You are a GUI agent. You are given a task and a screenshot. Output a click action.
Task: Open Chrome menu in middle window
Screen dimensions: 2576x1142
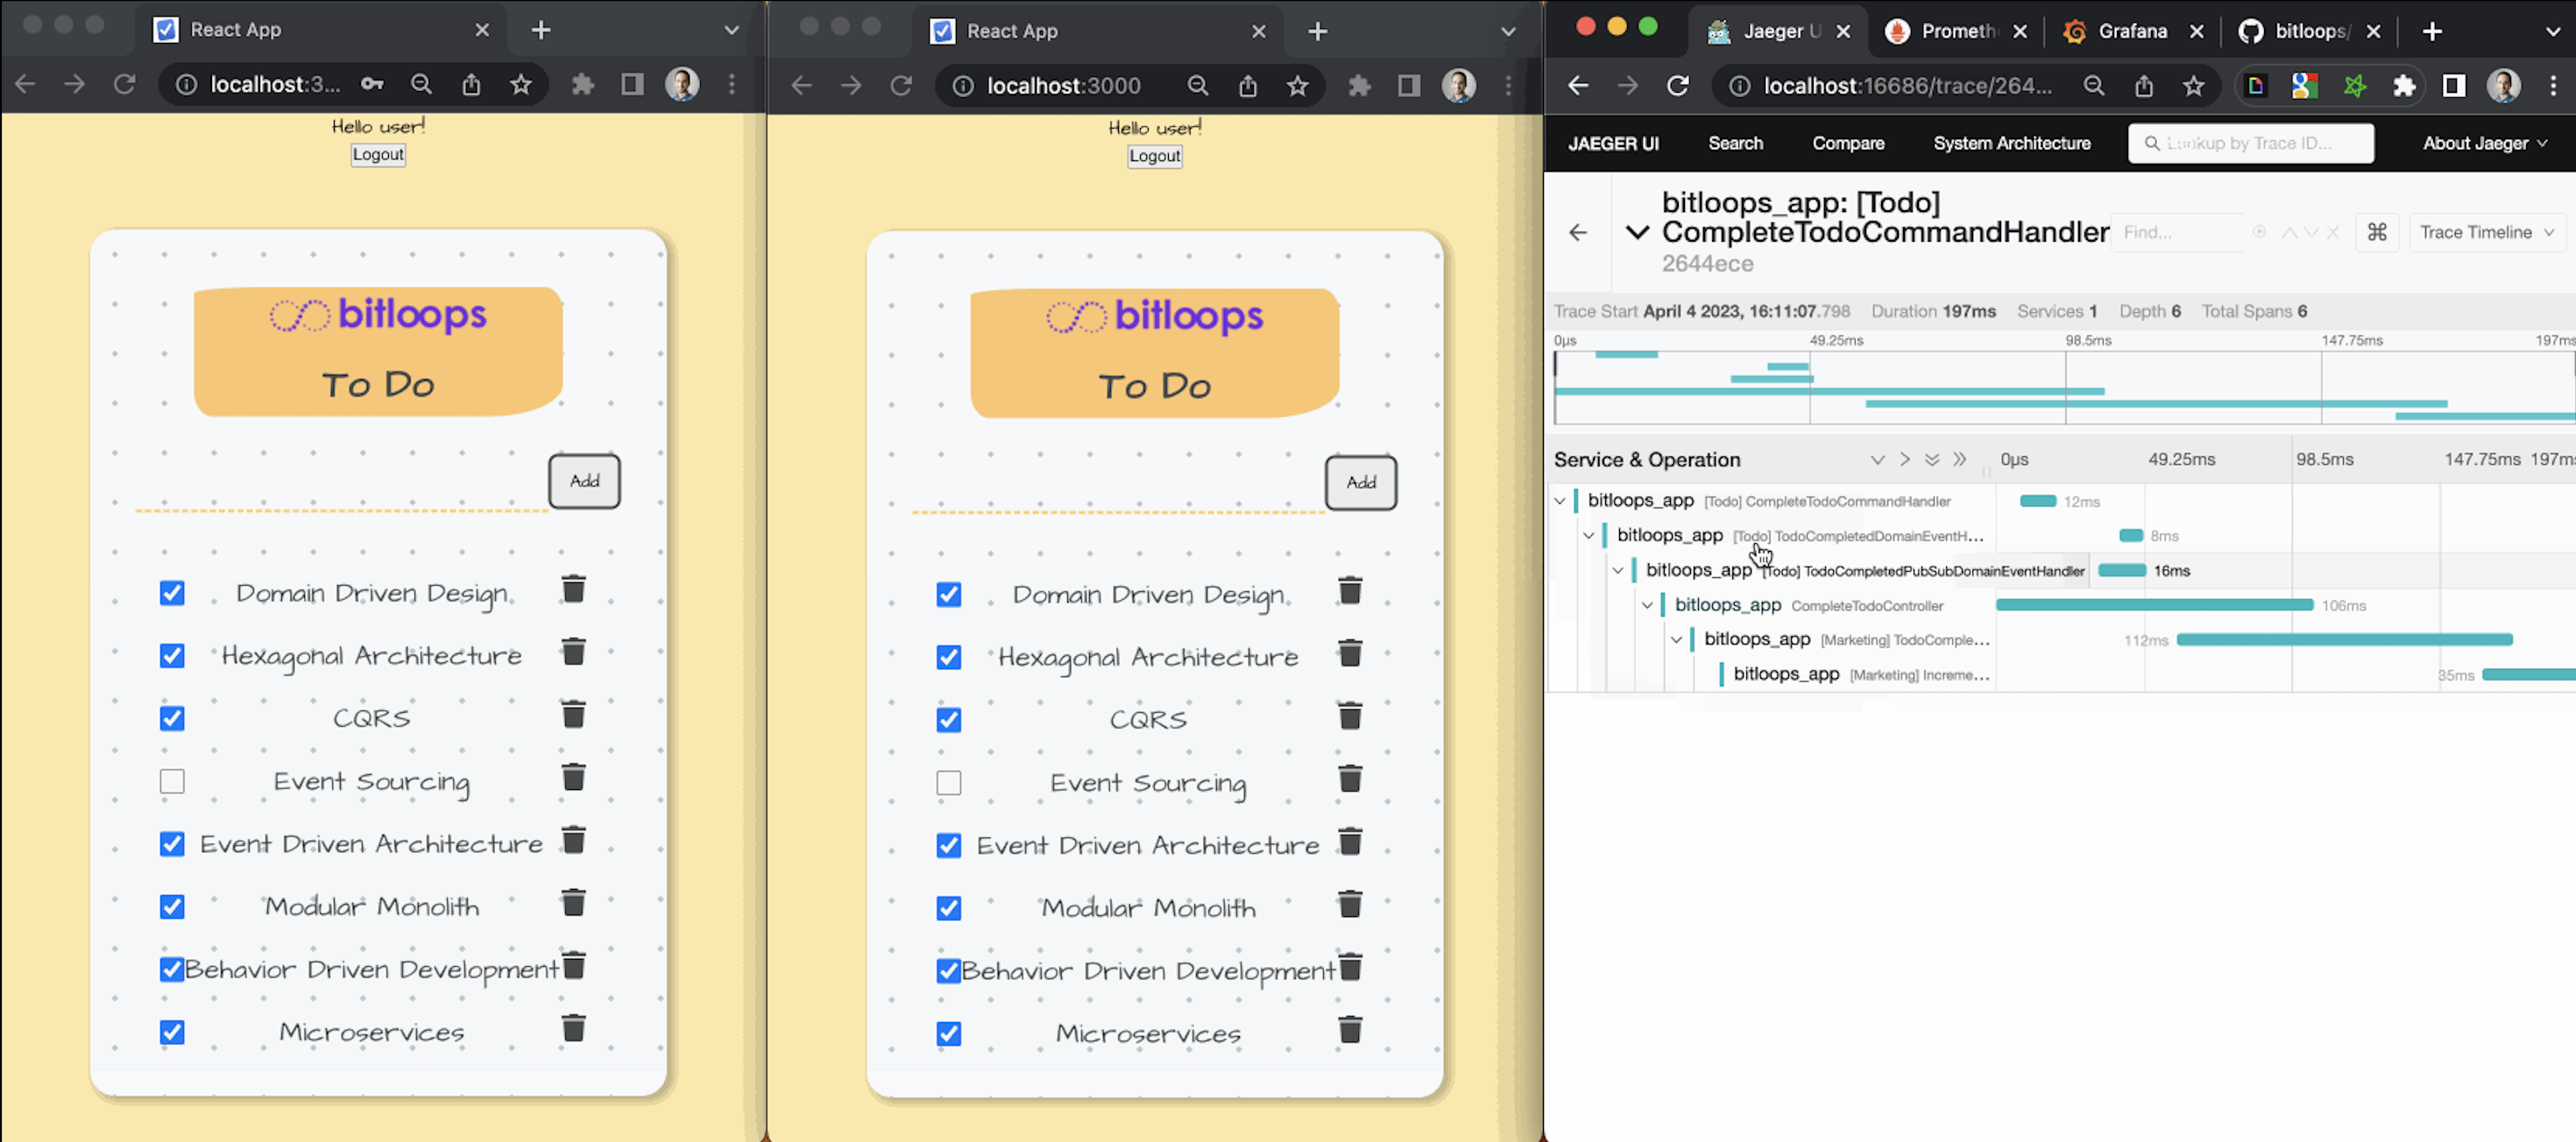point(1508,86)
